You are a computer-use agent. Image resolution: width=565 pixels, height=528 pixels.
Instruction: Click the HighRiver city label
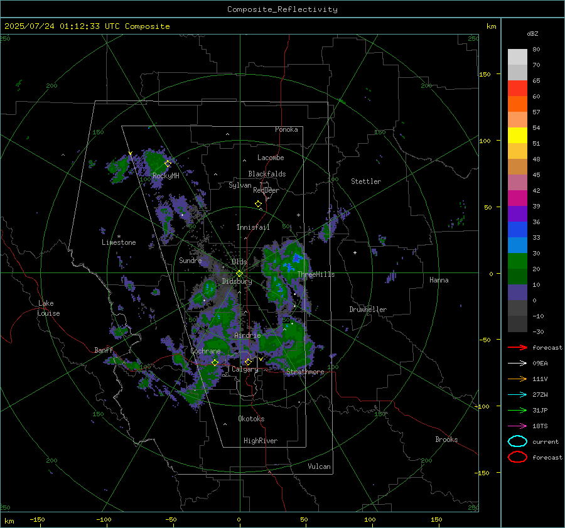pos(261,441)
